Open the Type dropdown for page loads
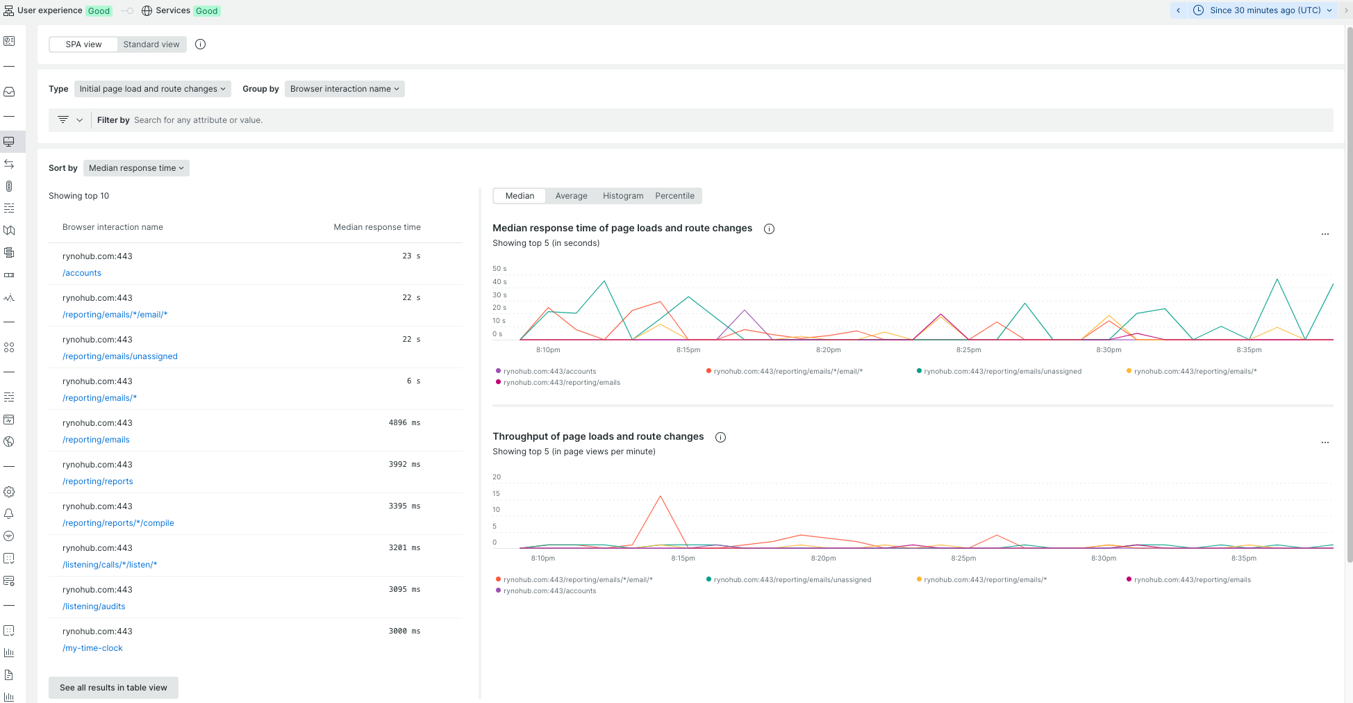The width and height of the screenshot is (1353, 703). point(152,89)
